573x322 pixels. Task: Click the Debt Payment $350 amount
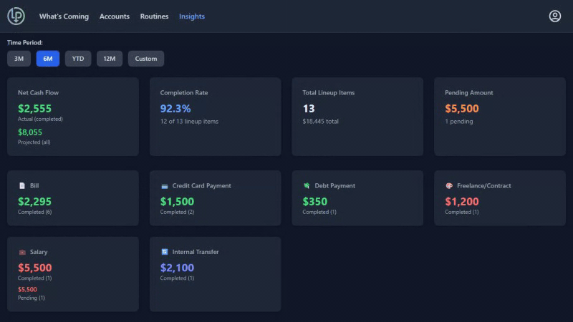pos(315,202)
